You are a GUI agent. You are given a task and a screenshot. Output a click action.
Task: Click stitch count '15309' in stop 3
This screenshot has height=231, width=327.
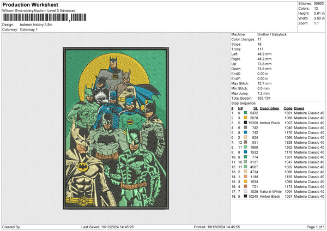[253, 123]
